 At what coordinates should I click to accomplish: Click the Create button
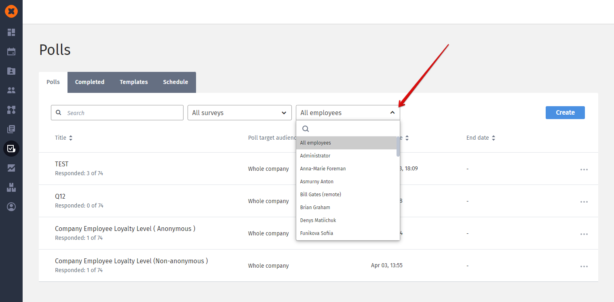[565, 113]
